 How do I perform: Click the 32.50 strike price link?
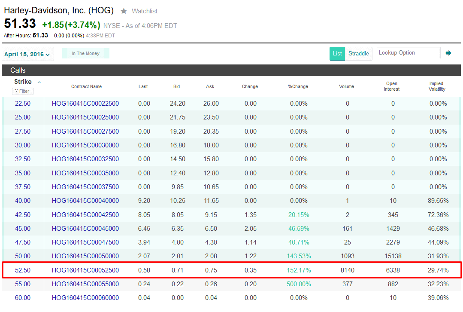pyautogui.click(x=23, y=159)
